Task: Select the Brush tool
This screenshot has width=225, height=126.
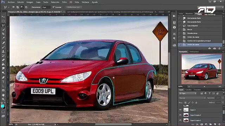Action: pyautogui.click(x=3, y=47)
